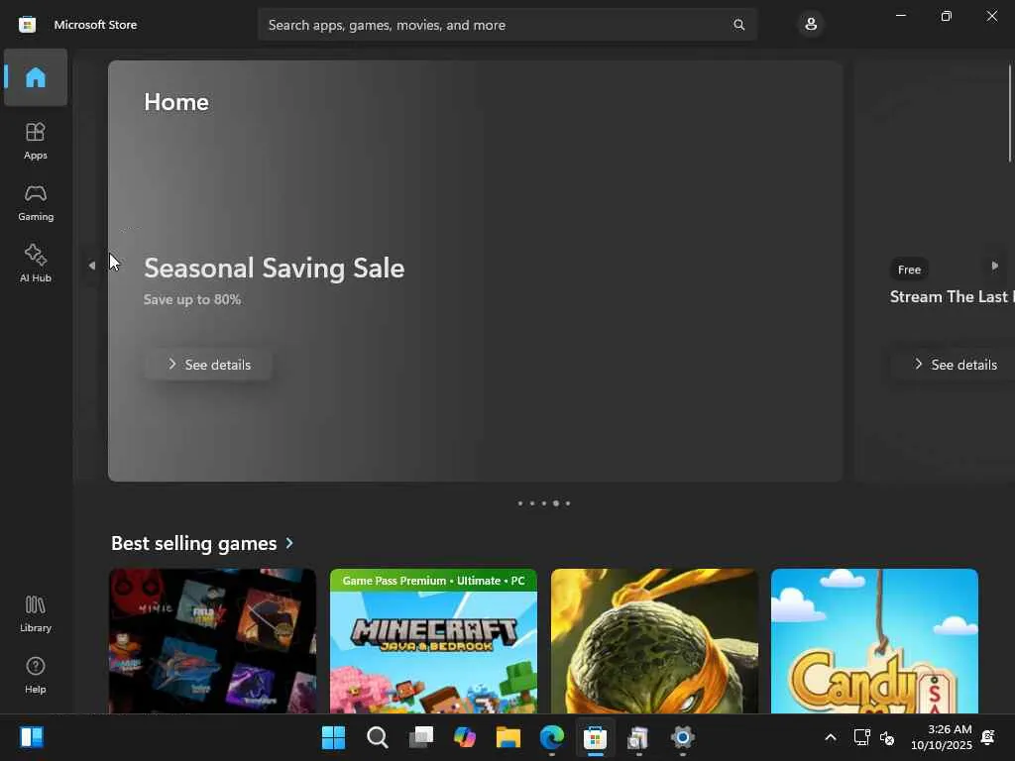Viewport: 1015px width, 761px height.
Task: Open taskbar Search
Action: coord(378,737)
